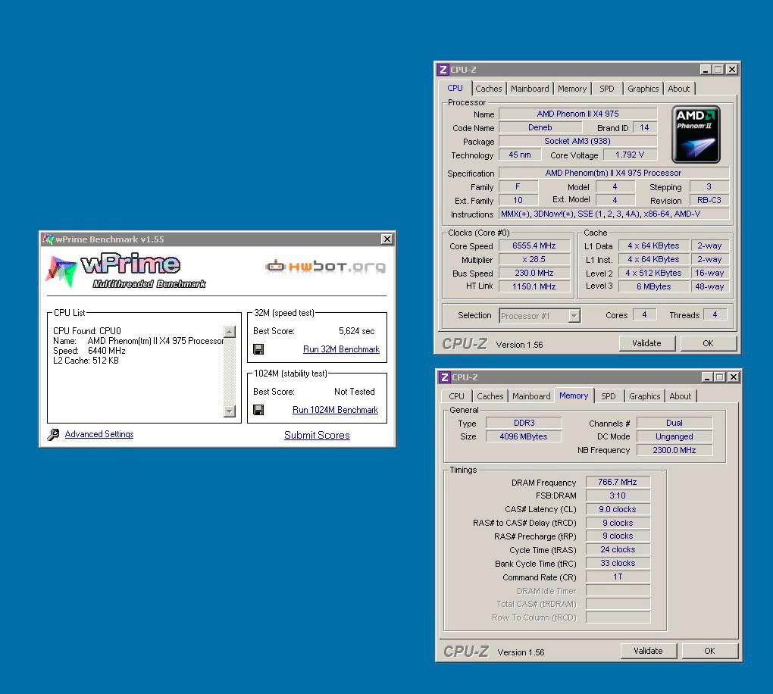The image size is (773, 694).
Task: Minimize the upper CPU-Z window
Action: pos(706,70)
